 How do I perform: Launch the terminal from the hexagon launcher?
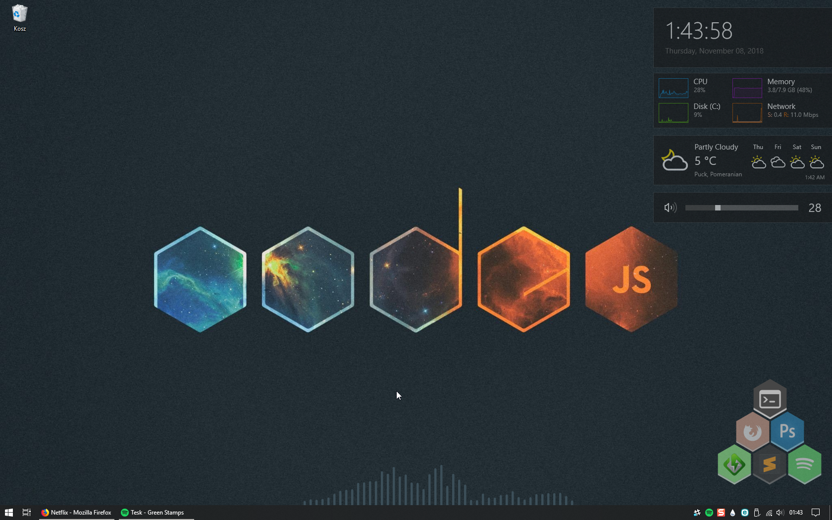click(x=770, y=399)
